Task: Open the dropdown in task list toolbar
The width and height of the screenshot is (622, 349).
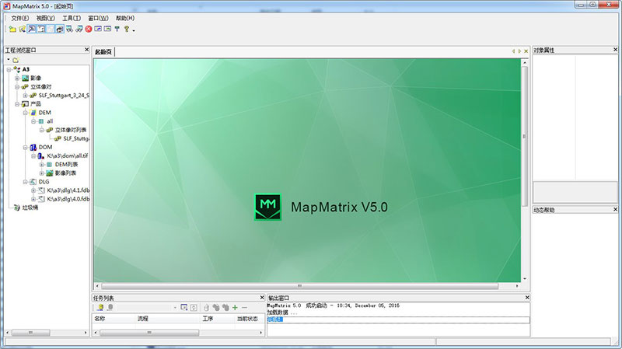Action: pos(175,308)
